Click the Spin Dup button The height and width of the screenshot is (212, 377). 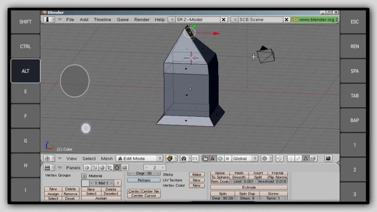click(x=247, y=194)
